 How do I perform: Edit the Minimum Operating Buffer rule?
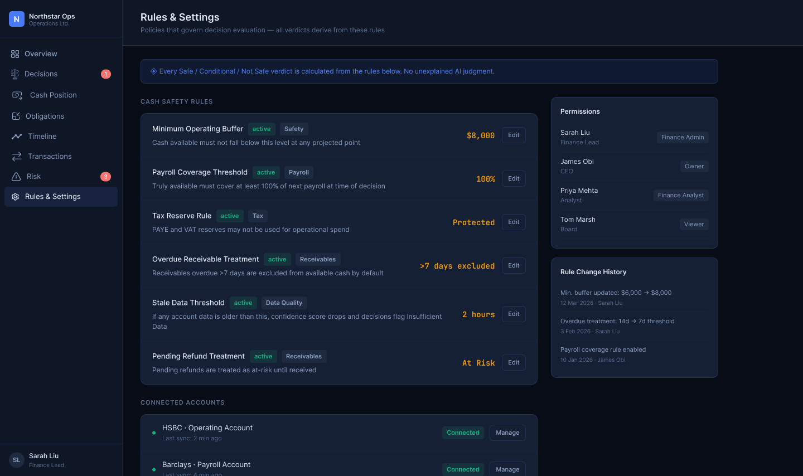click(x=514, y=135)
